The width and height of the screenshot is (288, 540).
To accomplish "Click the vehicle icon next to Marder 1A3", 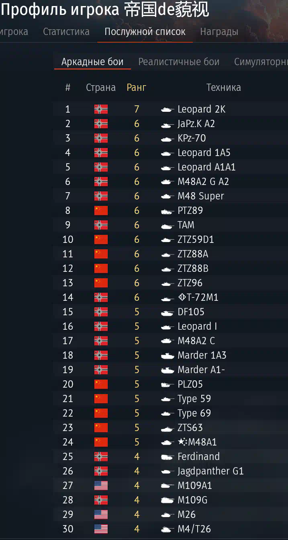I will pyautogui.click(x=167, y=355).
